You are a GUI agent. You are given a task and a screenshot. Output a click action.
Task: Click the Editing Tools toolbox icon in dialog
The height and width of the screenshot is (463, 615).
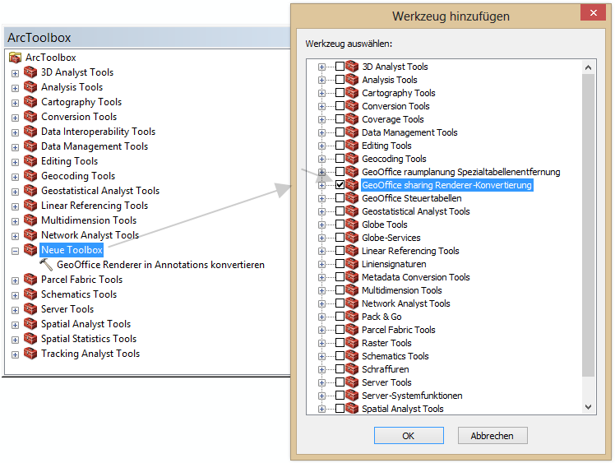[352, 146]
